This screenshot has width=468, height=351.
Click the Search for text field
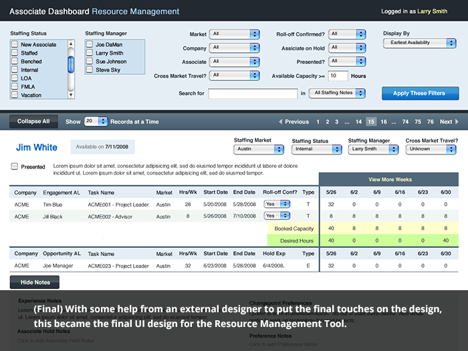pyautogui.click(x=253, y=94)
